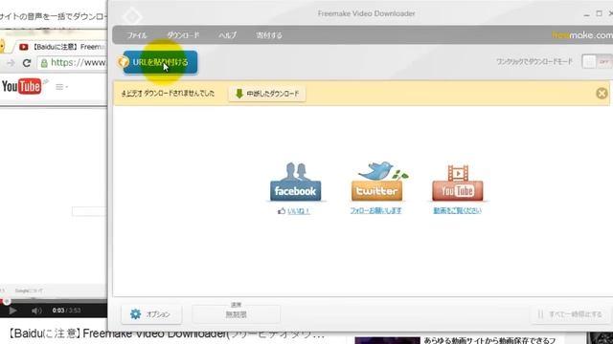613x344 pixels.
Task: Select the Baiduに注意 browser tab
Action: [62, 47]
